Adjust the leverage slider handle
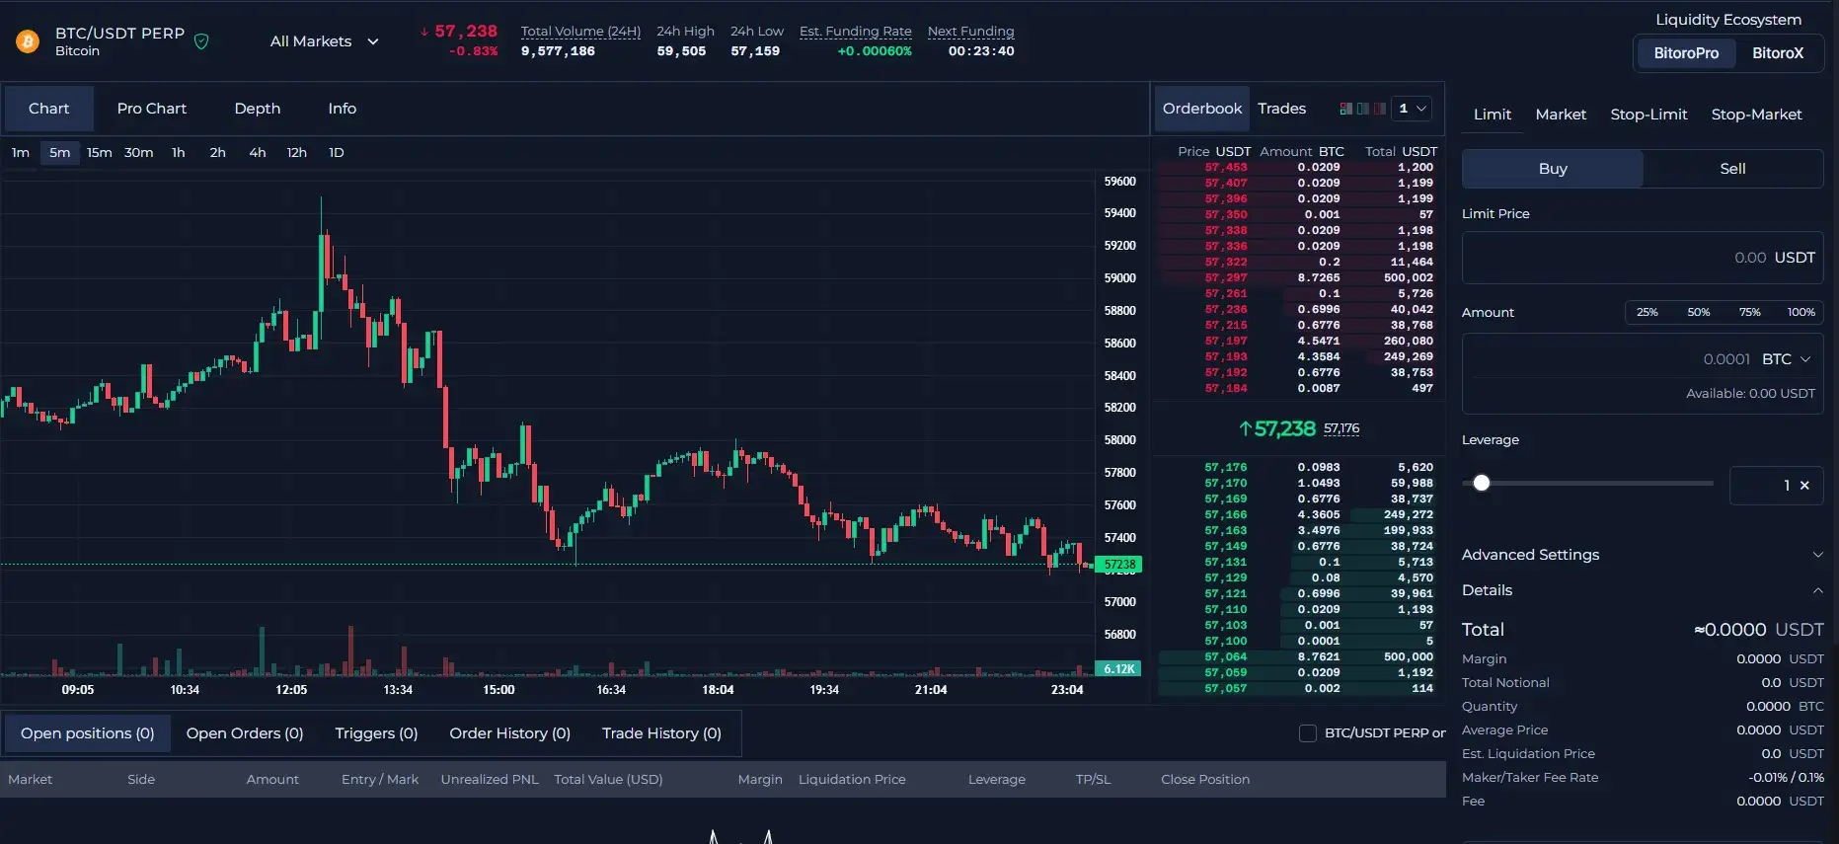Image resolution: width=1839 pixels, height=844 pixels. pos(1481,483)
